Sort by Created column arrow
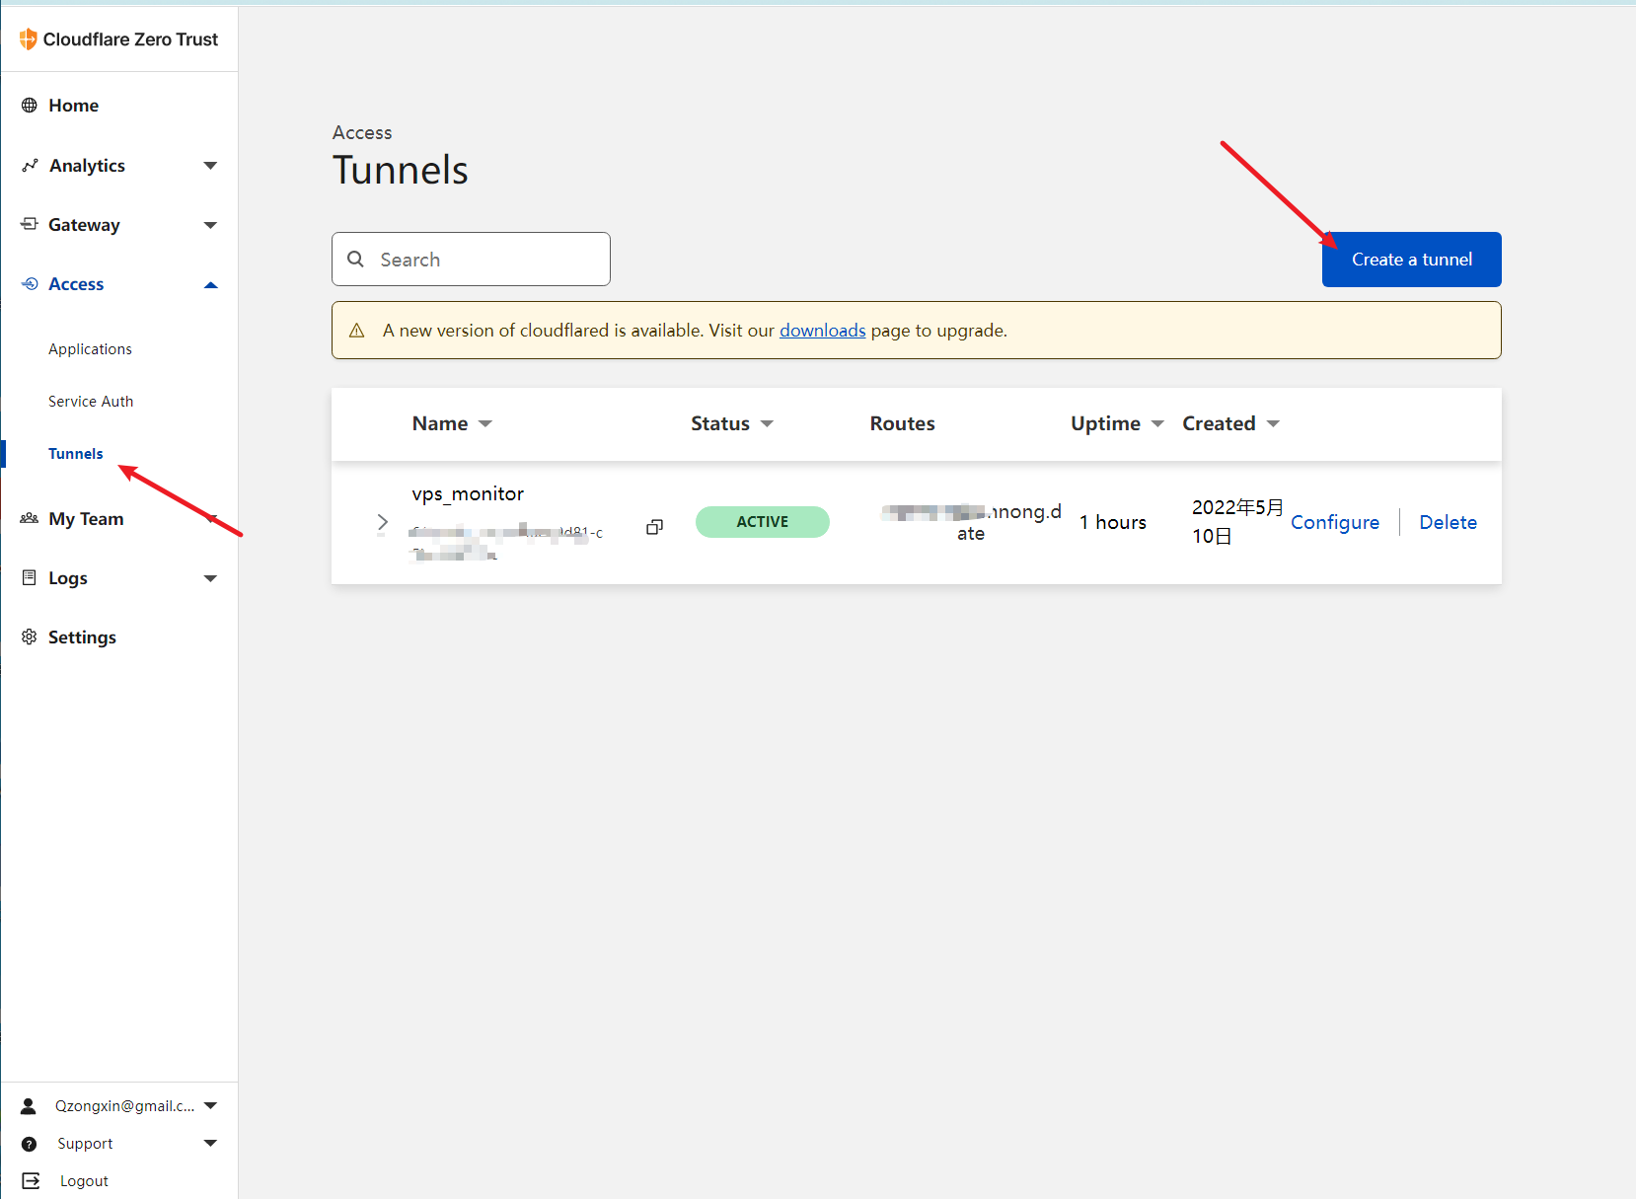The image size is (1636, 1199). click(x=1273, y=423)
